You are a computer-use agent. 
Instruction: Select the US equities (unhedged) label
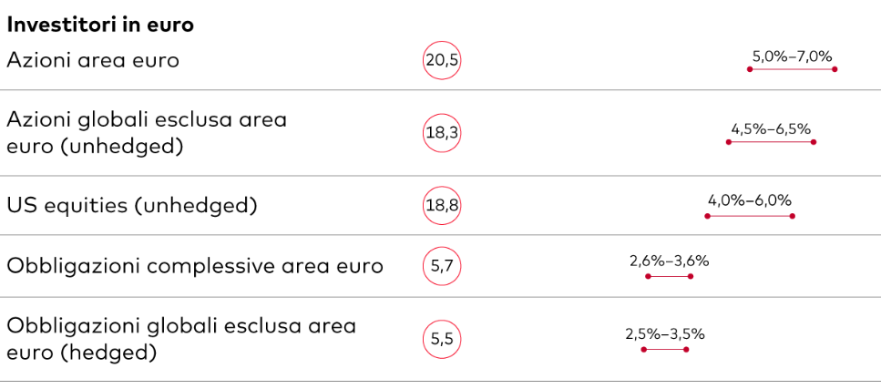point(132,207)
